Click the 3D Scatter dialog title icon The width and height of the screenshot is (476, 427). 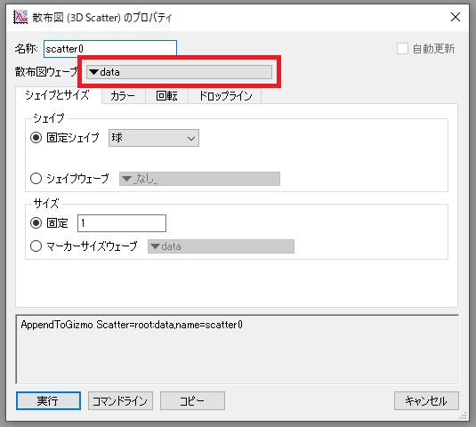click(x=20, y=17)
